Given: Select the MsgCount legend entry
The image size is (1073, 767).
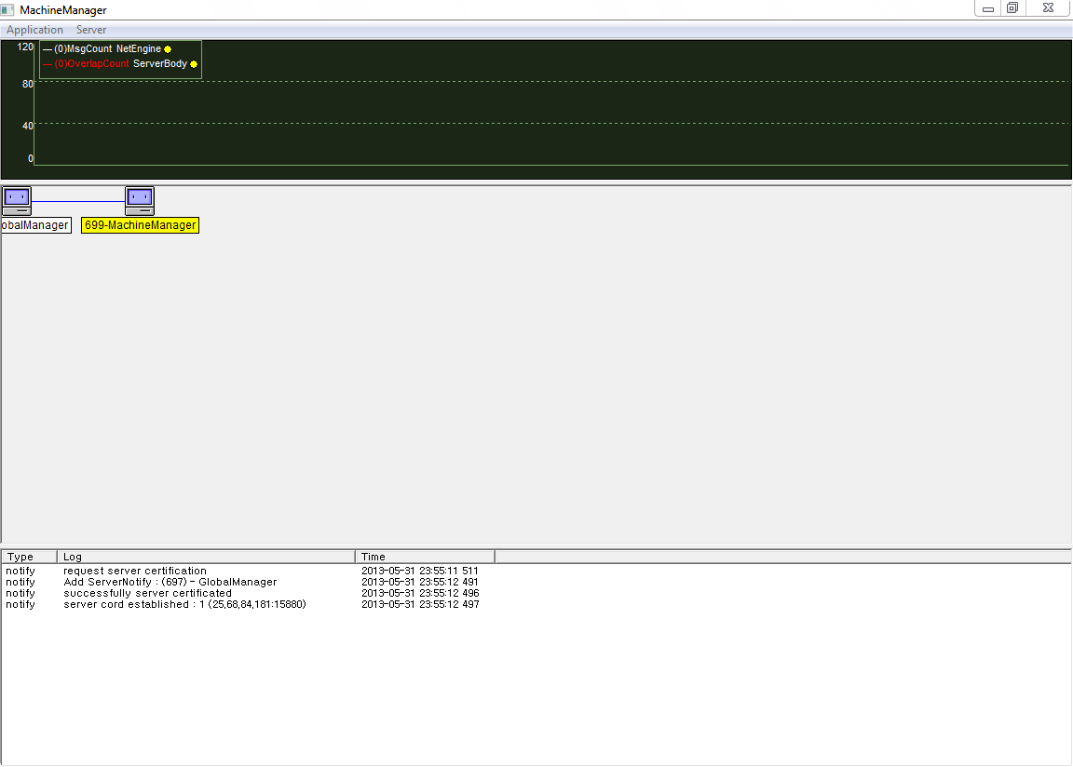Looking at the screenshot, I should [83, 49].
